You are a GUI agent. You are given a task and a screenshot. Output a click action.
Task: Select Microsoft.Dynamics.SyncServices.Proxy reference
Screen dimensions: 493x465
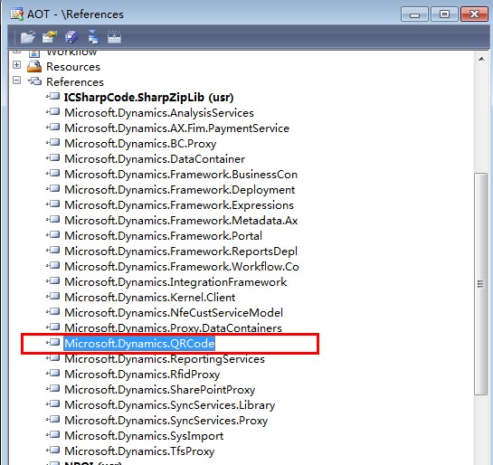[x=166, y=421]
